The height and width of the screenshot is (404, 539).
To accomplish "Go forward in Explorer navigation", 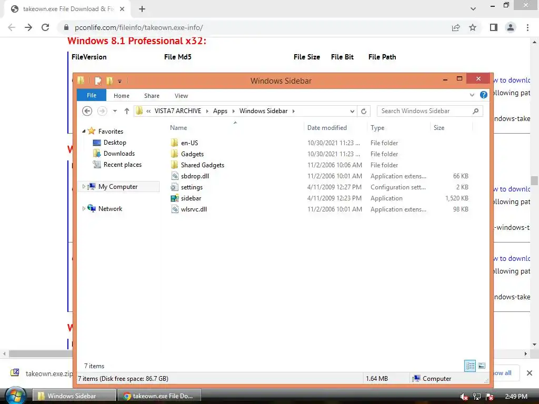I will tap(102, 111).
